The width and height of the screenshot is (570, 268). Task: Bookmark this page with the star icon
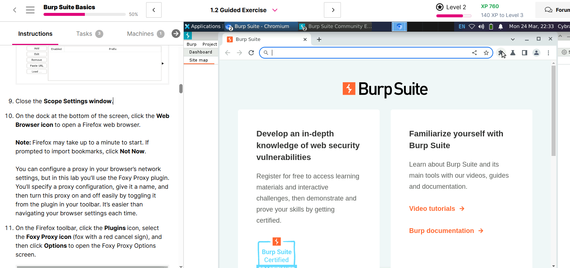[486, 53]
